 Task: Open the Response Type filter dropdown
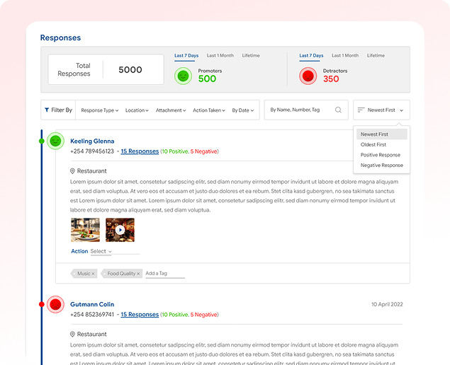(100, 110)
